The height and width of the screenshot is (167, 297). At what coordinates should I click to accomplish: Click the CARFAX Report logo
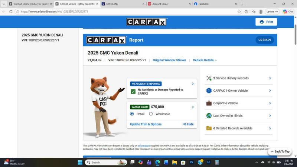tap(106, 40)
